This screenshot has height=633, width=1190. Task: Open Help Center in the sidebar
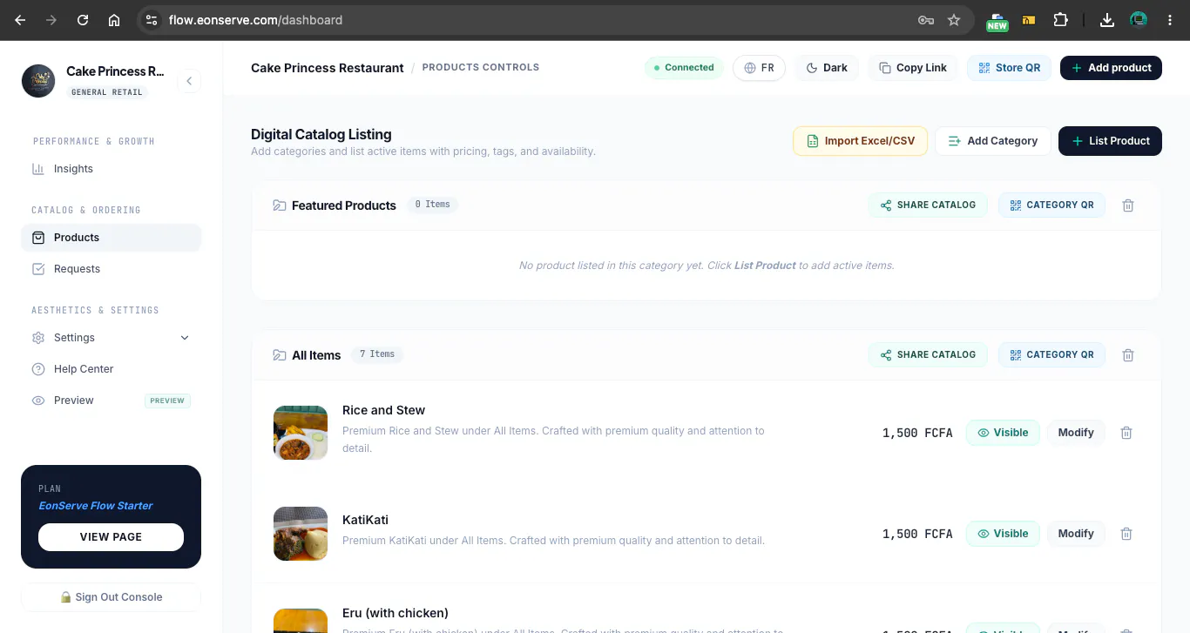point(111,369)
